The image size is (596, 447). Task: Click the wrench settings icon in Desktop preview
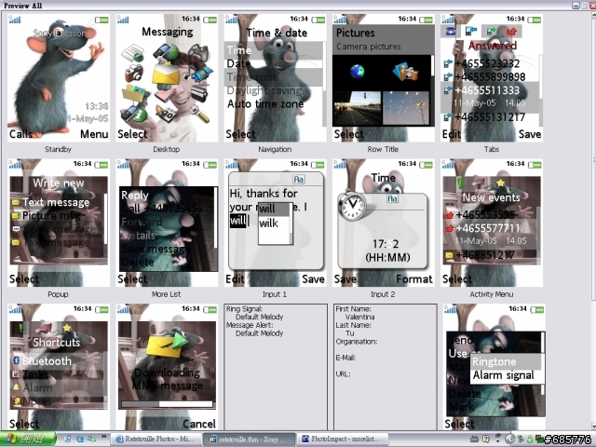[199, 114]
